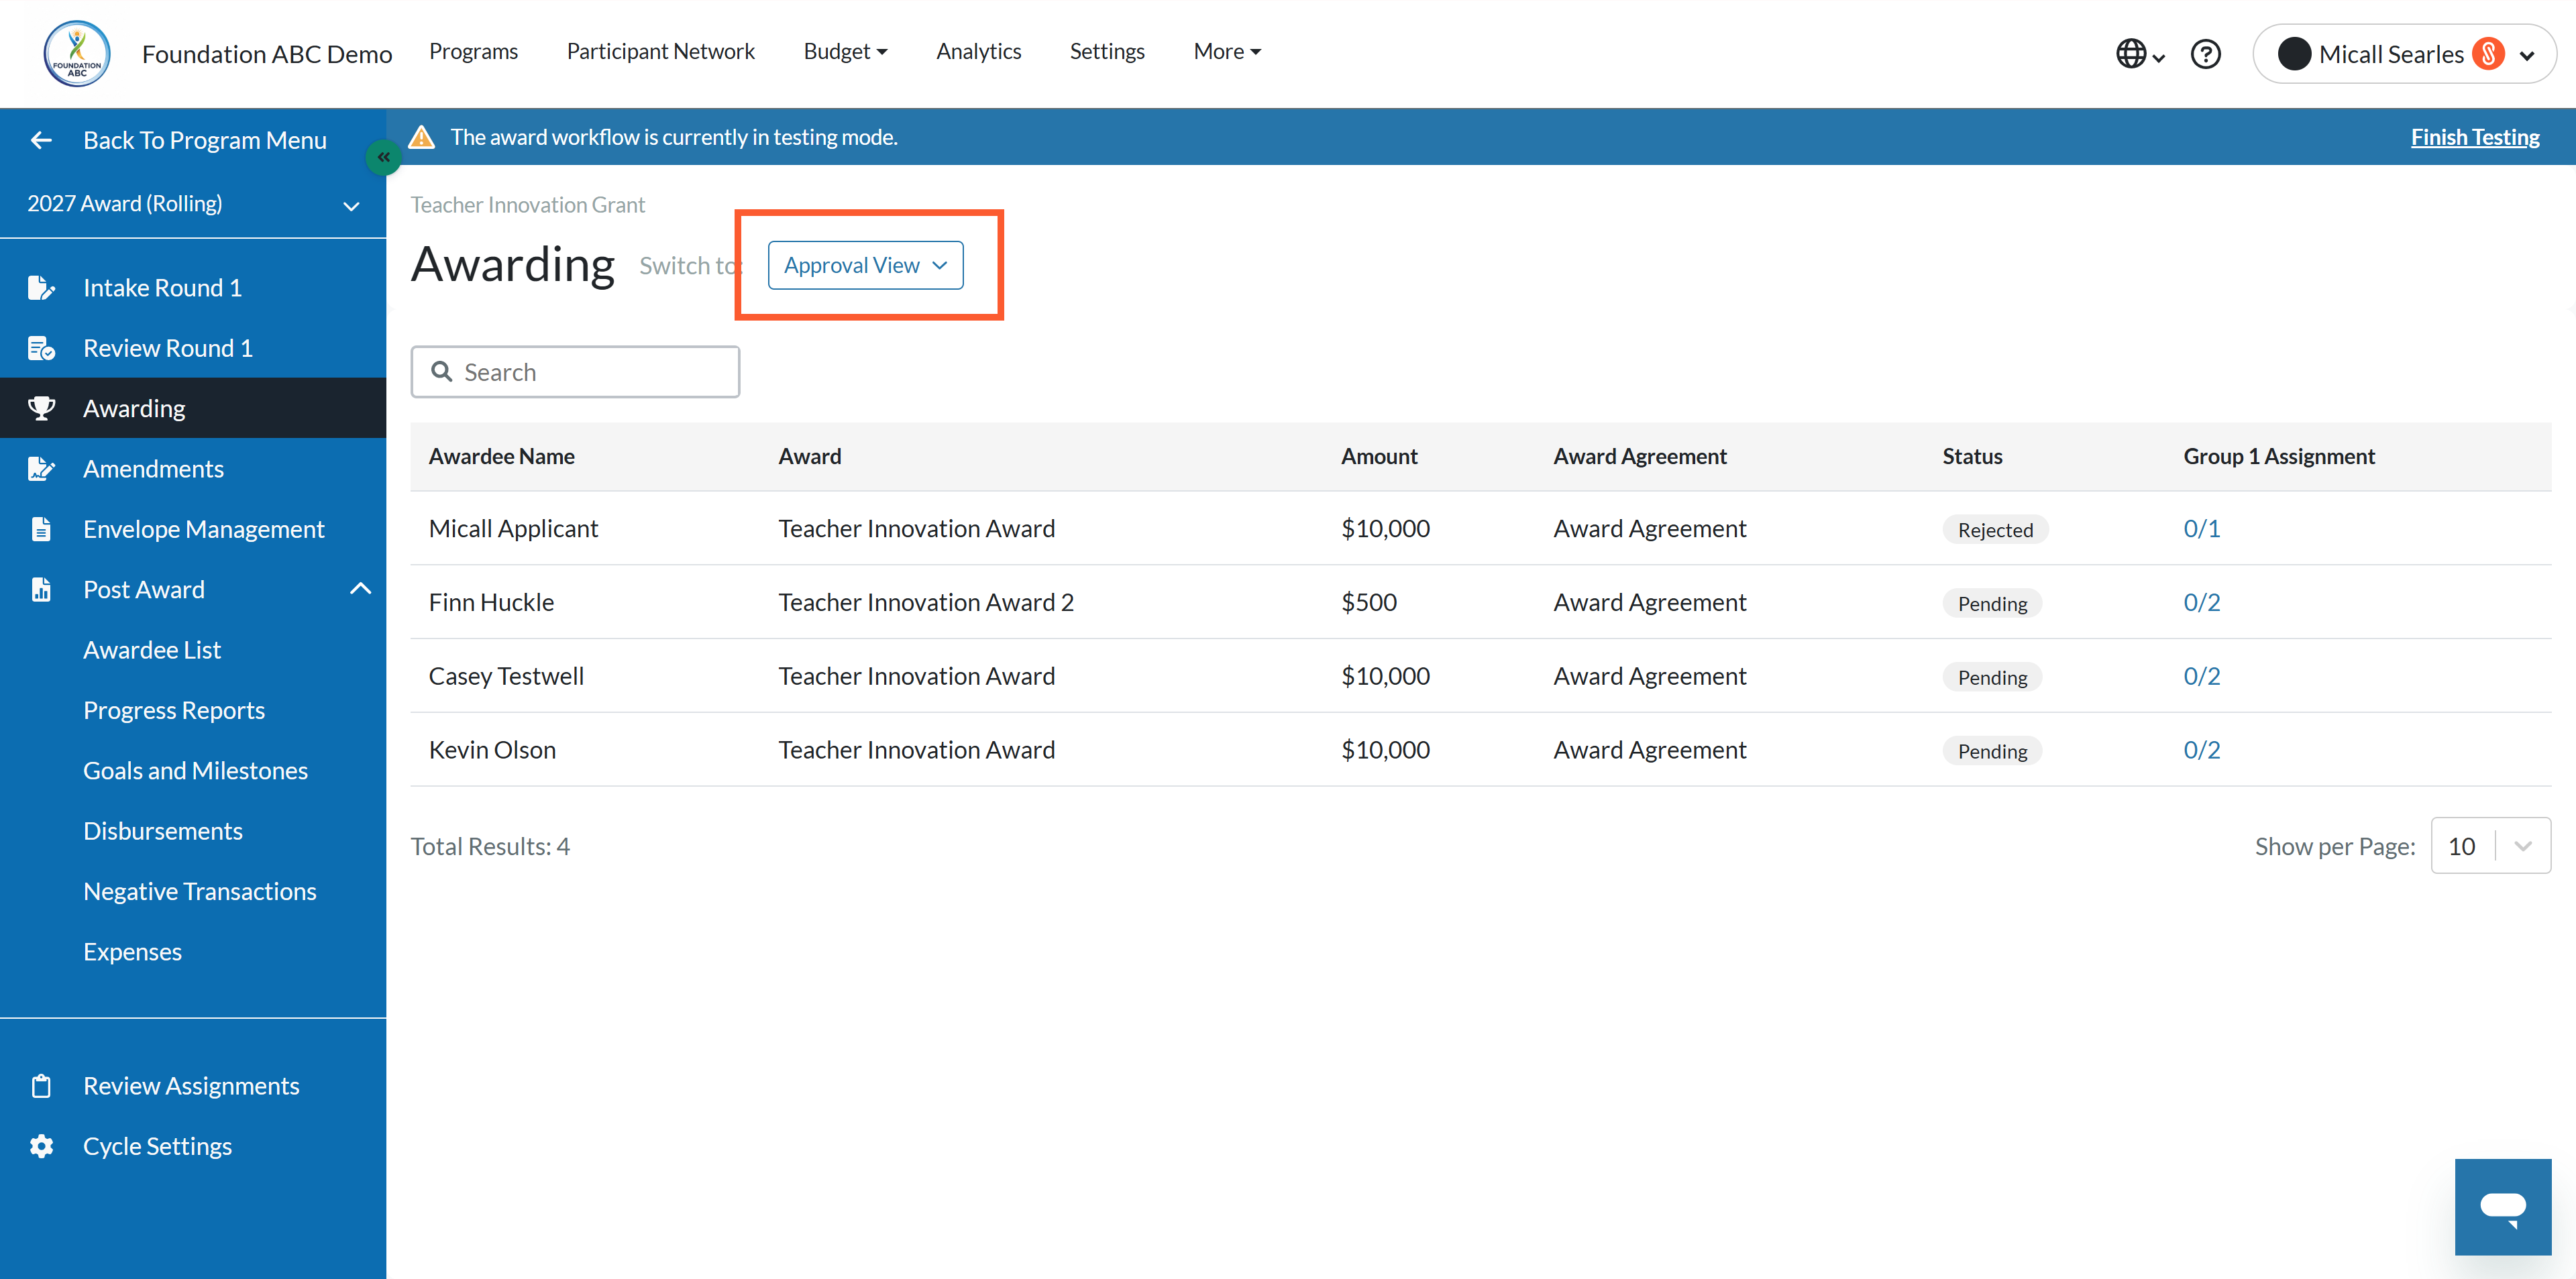The image size is (2576, 1279).
Task: Click the Search input field
Action: point(575,372)
